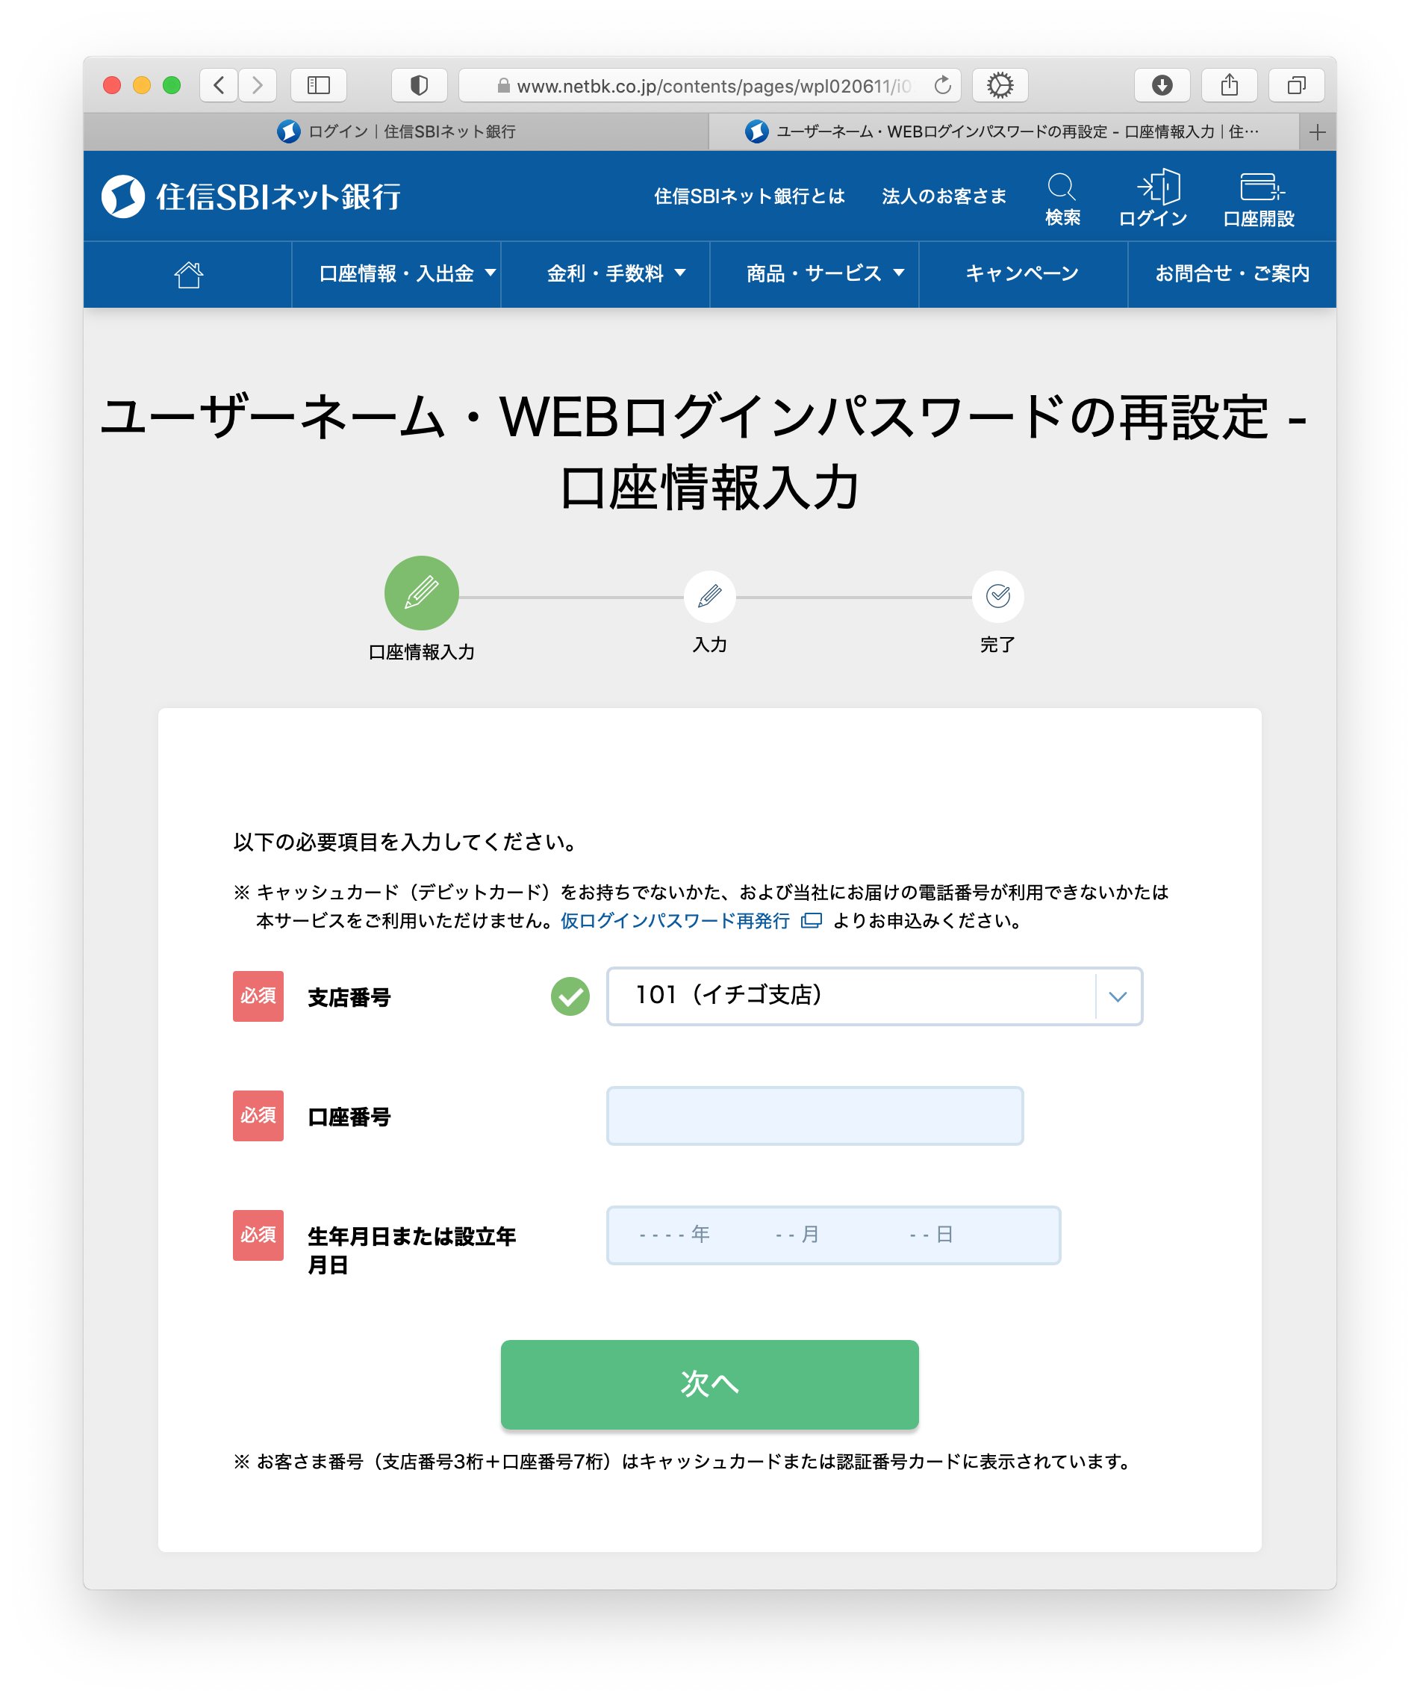Reload the page with refresh icon
Image resolution: width=1420 pixels, height=1700 pixels.
941,85
